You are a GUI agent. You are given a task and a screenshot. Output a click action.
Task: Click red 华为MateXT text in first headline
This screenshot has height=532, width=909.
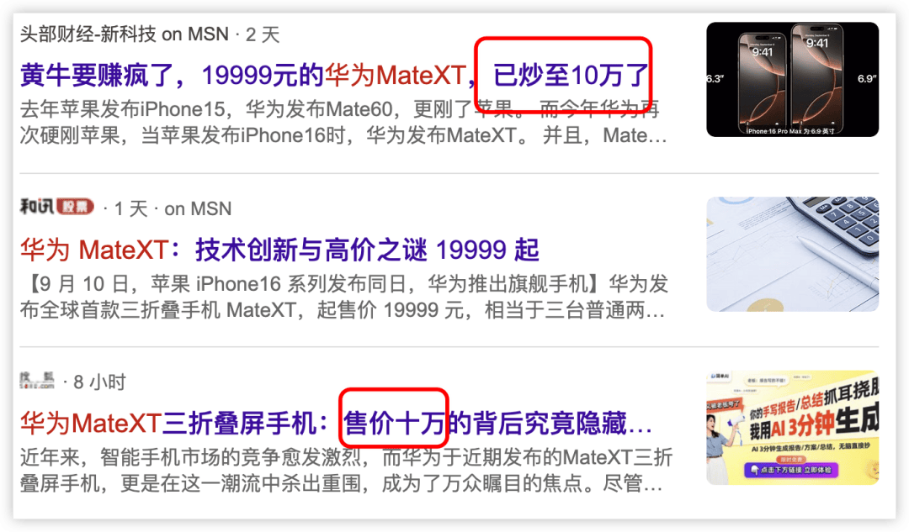coord(396,76)
